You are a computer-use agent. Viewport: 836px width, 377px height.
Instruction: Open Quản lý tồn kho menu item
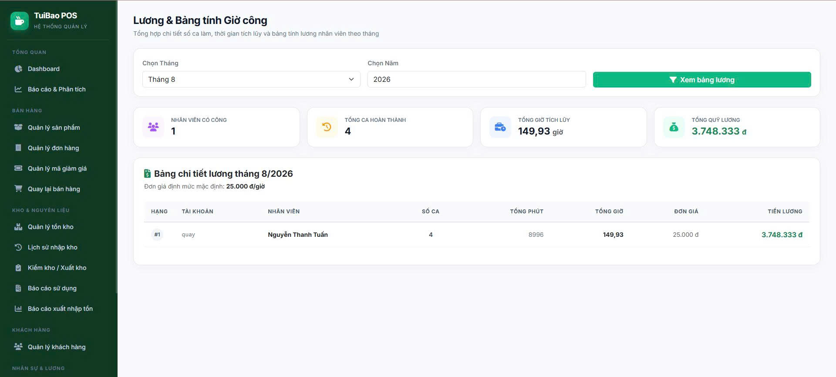pos(58,227)
